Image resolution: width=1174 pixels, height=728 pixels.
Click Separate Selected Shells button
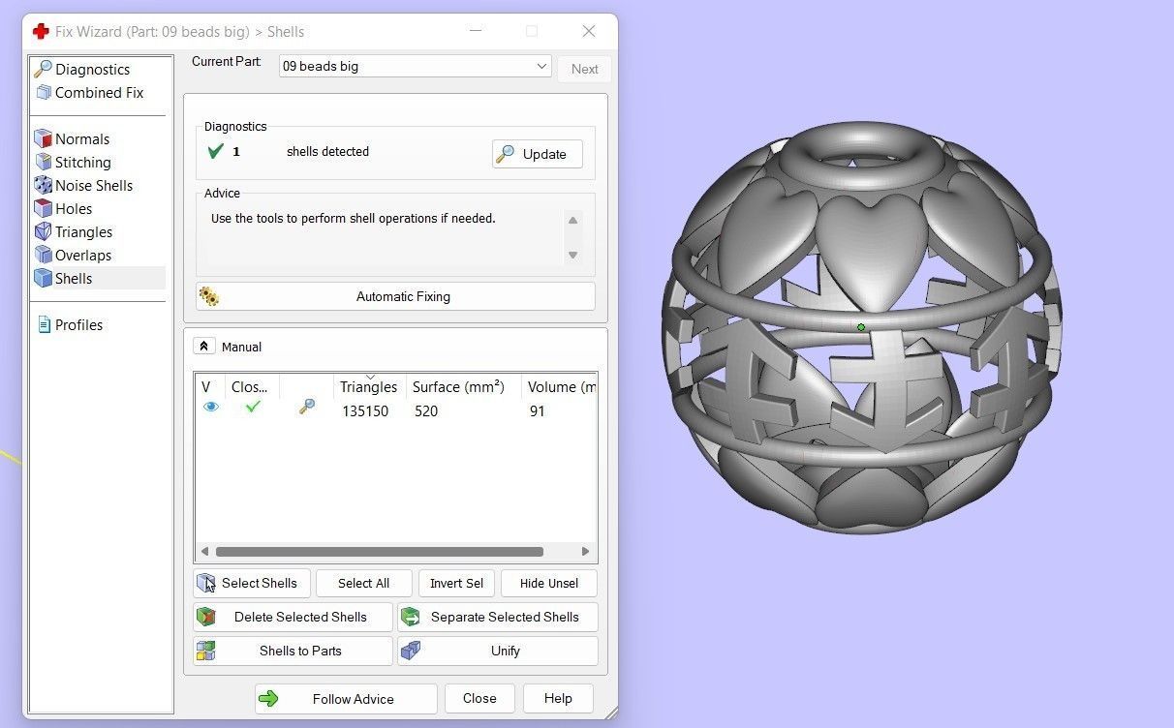(498, 617)
